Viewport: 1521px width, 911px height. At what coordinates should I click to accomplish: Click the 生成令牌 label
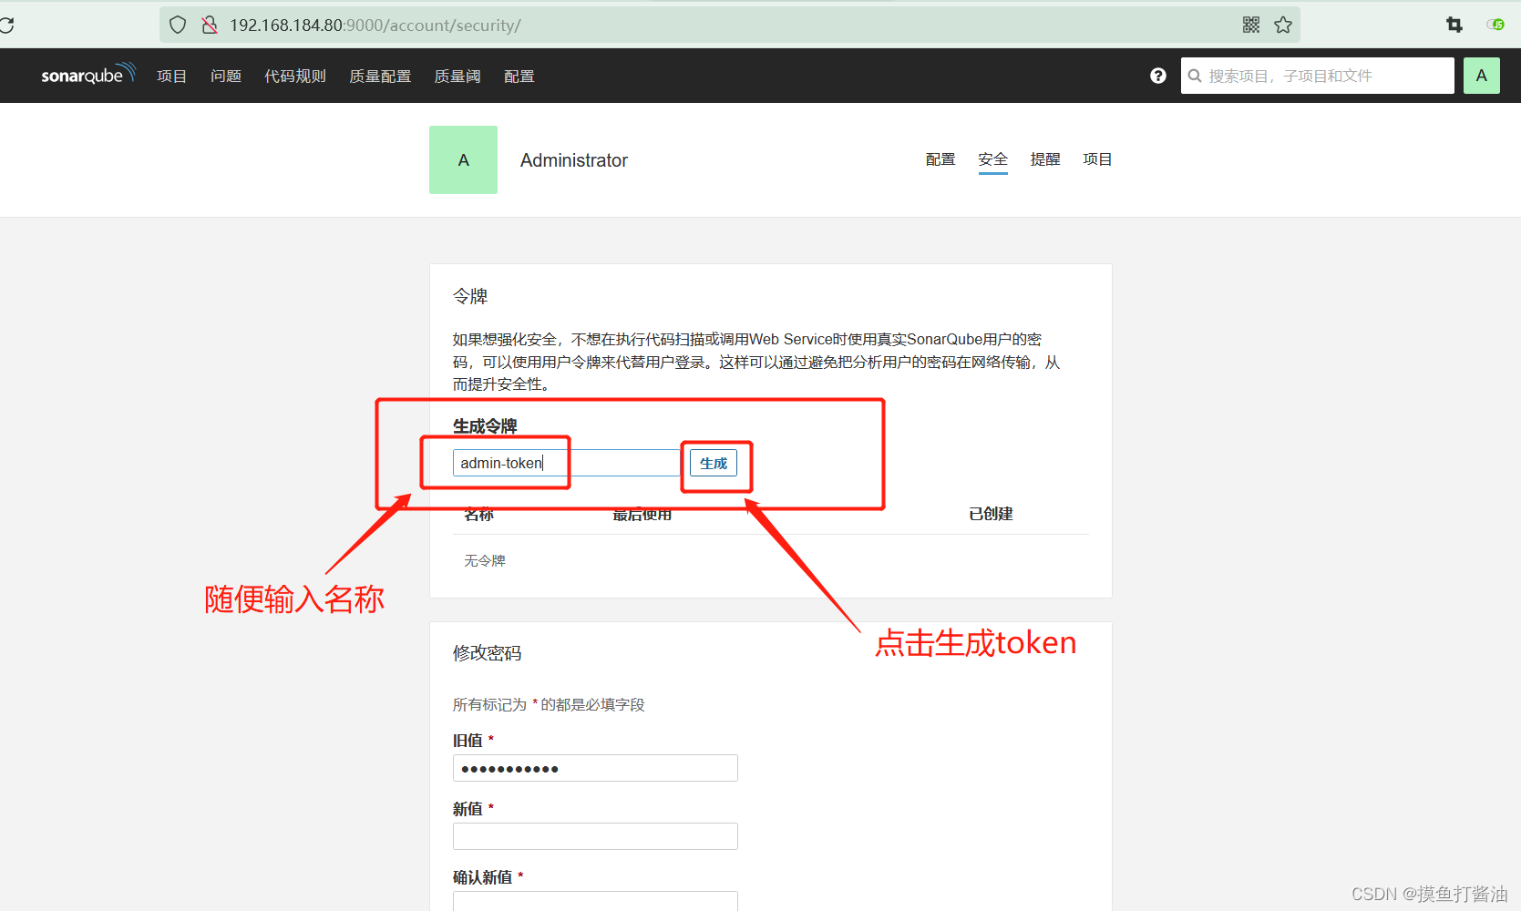[x=485, y=425]
